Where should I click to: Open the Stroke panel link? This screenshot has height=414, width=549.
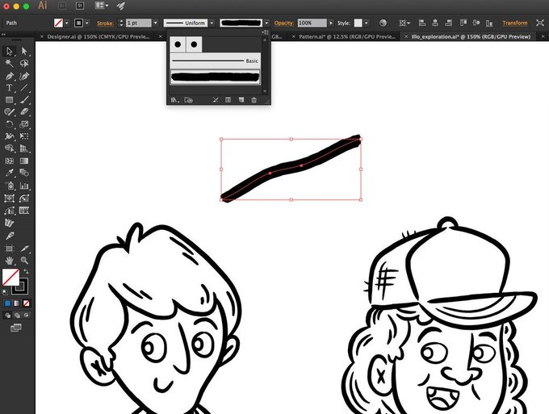(105, 23)
